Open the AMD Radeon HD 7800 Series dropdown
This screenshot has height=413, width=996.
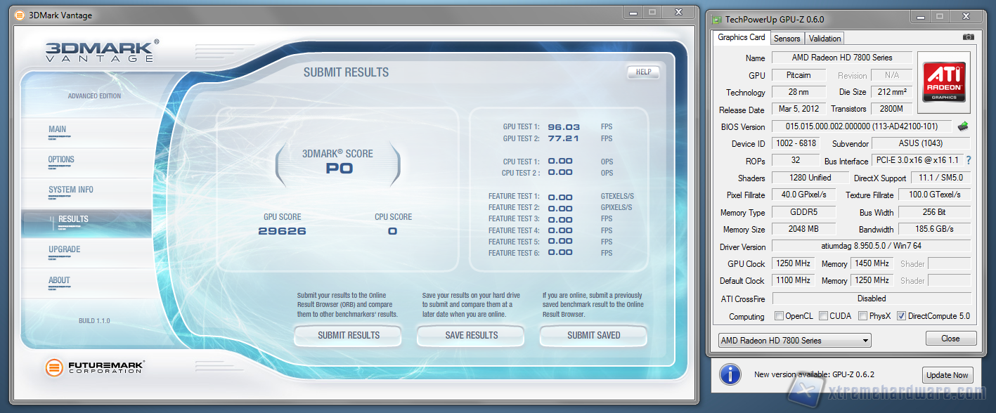pyautogui.click(x=794, y=341)
